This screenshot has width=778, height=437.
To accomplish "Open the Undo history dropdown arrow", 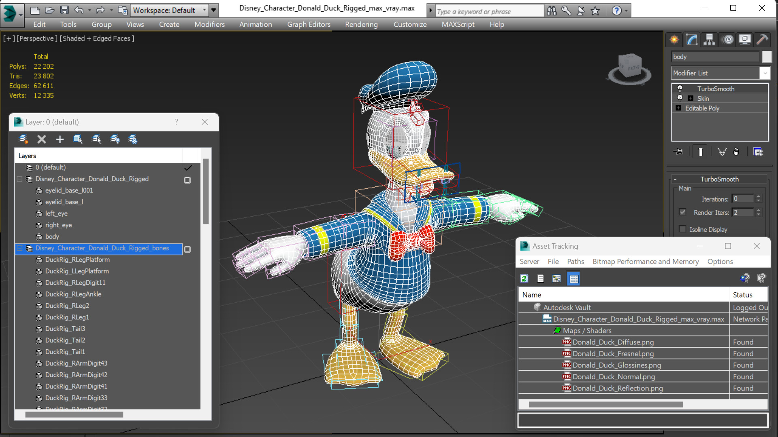I will click(x=90, y=10).
